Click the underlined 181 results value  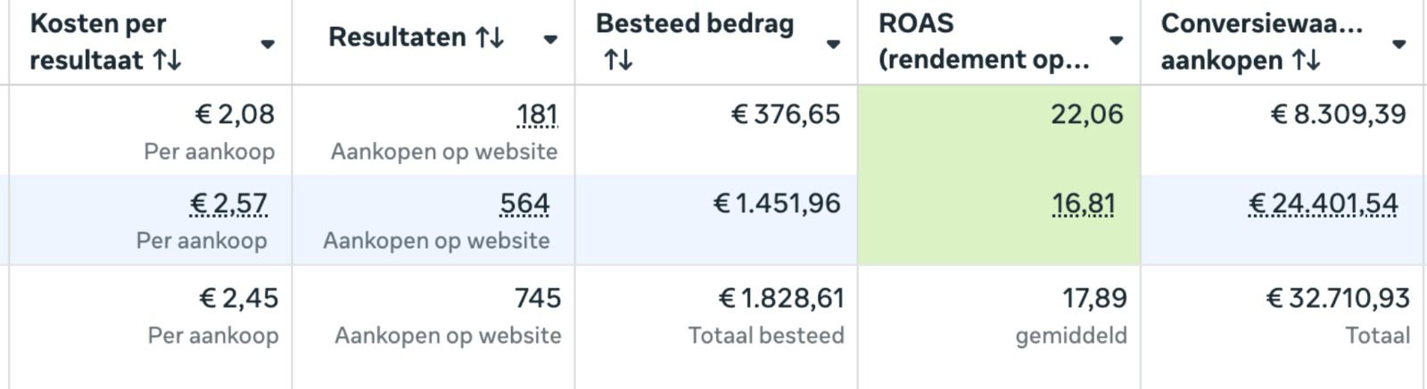(537, 115)
